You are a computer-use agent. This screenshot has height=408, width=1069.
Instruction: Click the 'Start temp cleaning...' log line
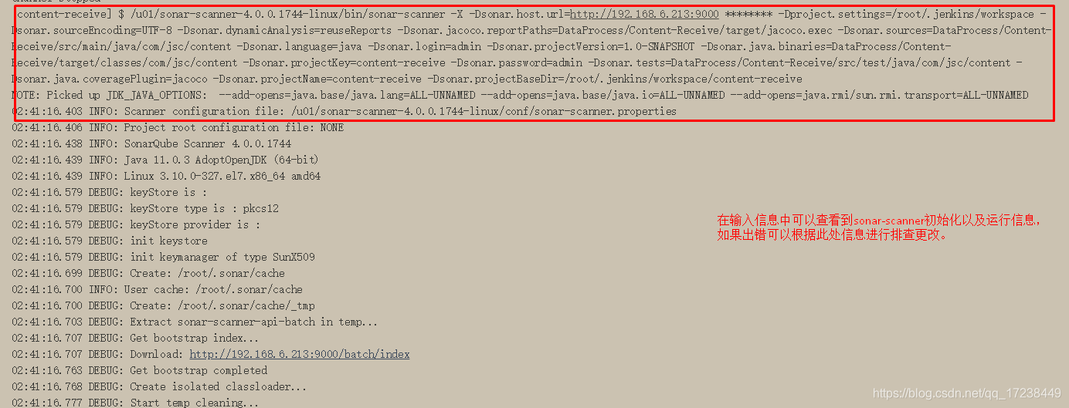pyautogui.click(x=135, y=403)
